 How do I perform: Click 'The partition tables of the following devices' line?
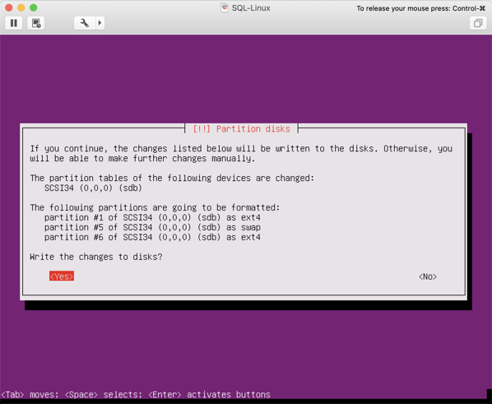pyautogui.click(x=172, y=178)
